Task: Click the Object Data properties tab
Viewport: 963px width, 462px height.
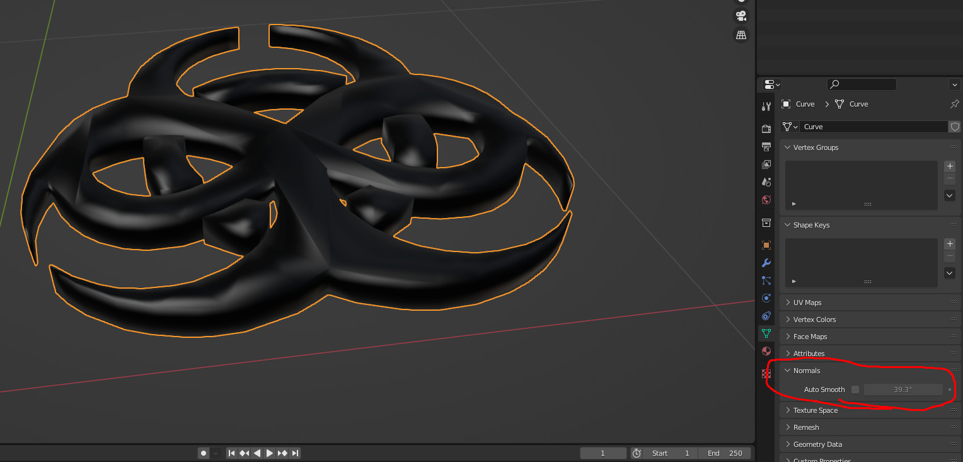Action: coord(766,333)
